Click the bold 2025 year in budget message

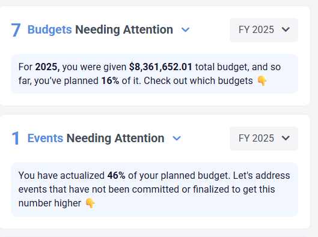click(47, 67)
